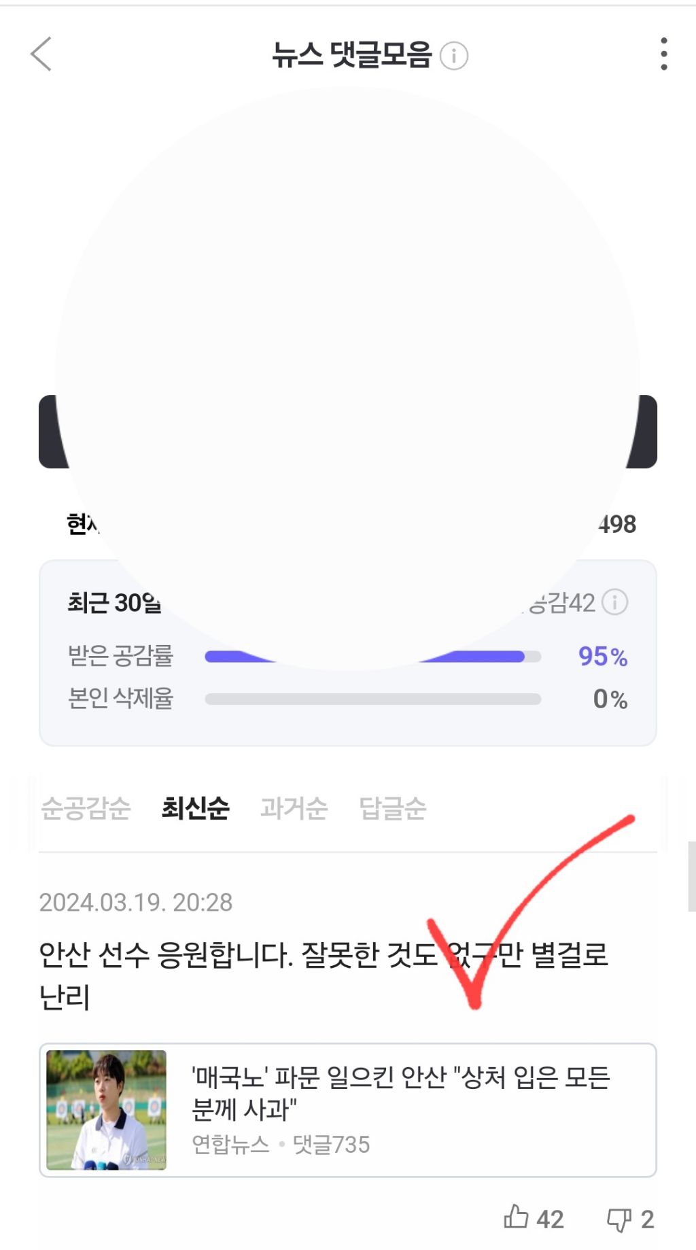The width and height of the screenshot is (696, 1250).
Task: Switch to 순공감순 sort tab
Action: [86, 808]
